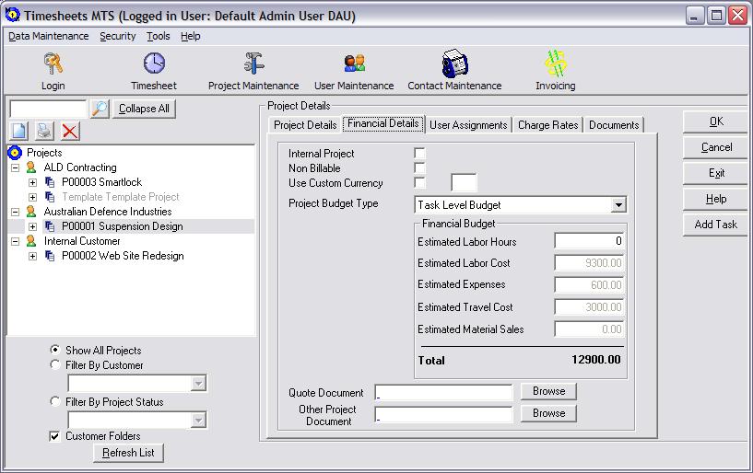Open the Timesheet clock icon
Viewport: 753px width, 473px height.
click(x=154, y=63)
